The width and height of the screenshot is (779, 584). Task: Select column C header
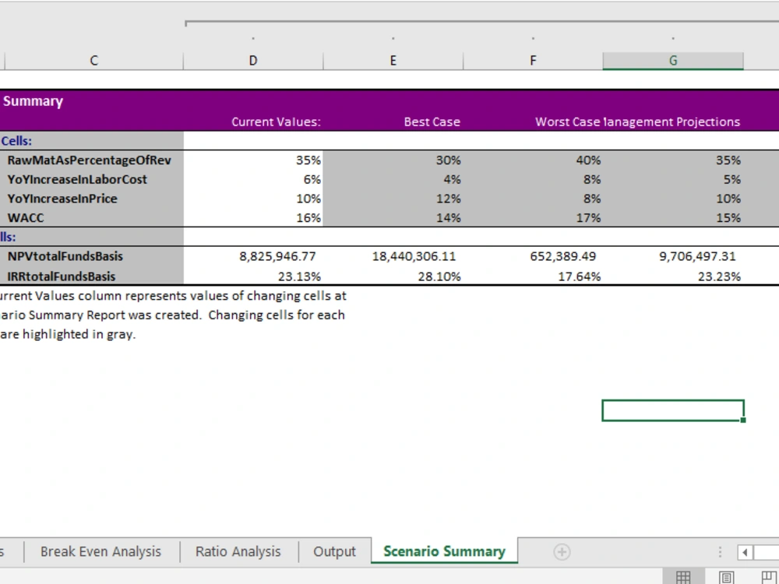tap(94, 61)
